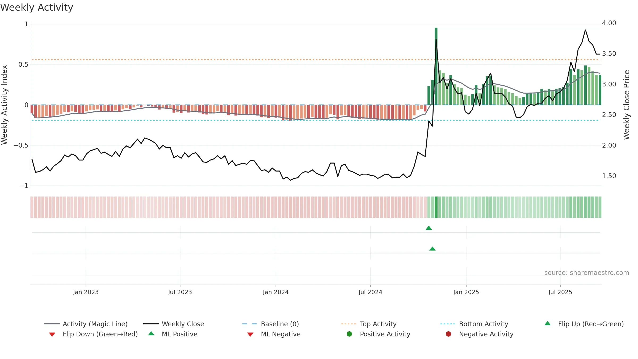Toggle the Activity (Magic Line) legend entry

[86, 324]
